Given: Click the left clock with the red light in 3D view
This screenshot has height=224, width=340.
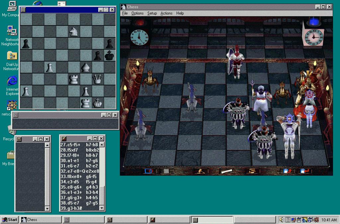Looking at the screenshot, I should [x=139, y=37].
